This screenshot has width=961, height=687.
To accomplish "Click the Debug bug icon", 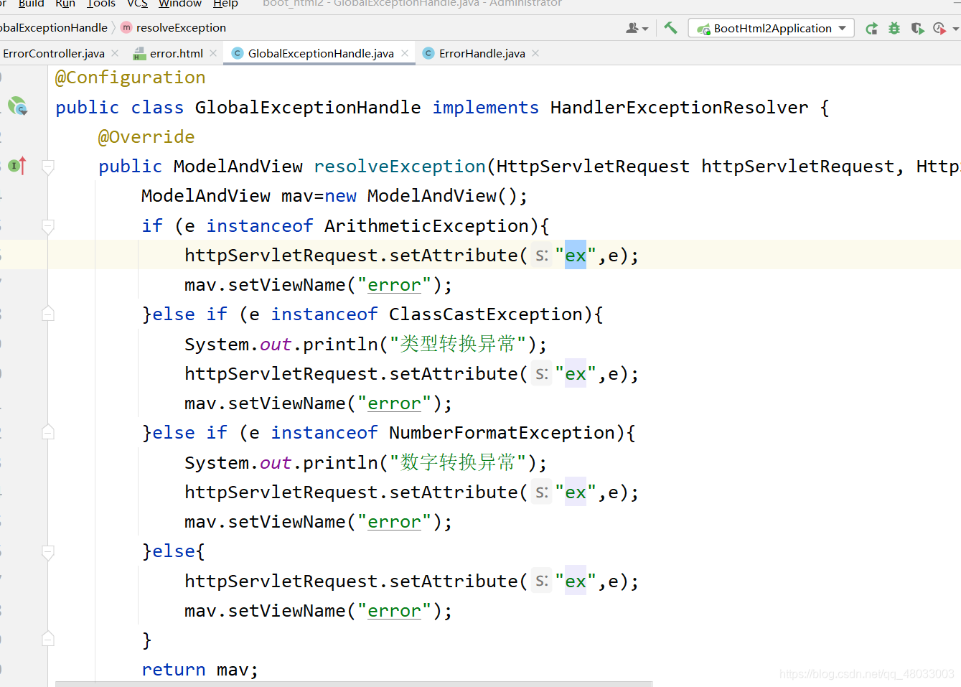I will tap(894, 29).
